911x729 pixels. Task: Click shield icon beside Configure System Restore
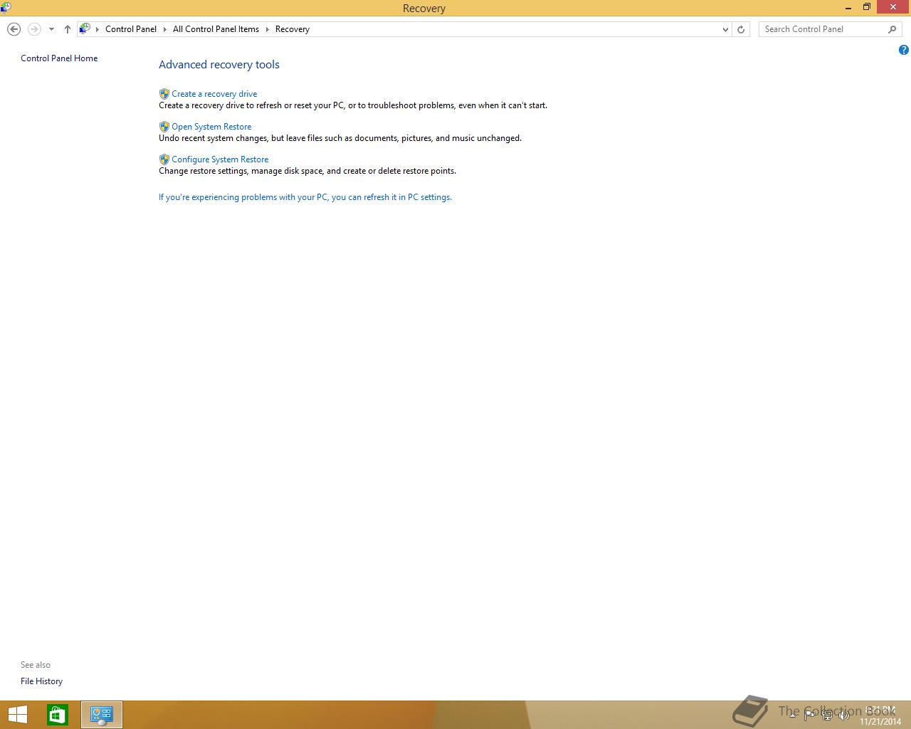[164, 159]
